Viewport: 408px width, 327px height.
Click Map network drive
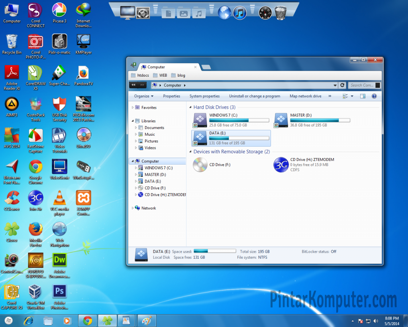pos(306,96)
